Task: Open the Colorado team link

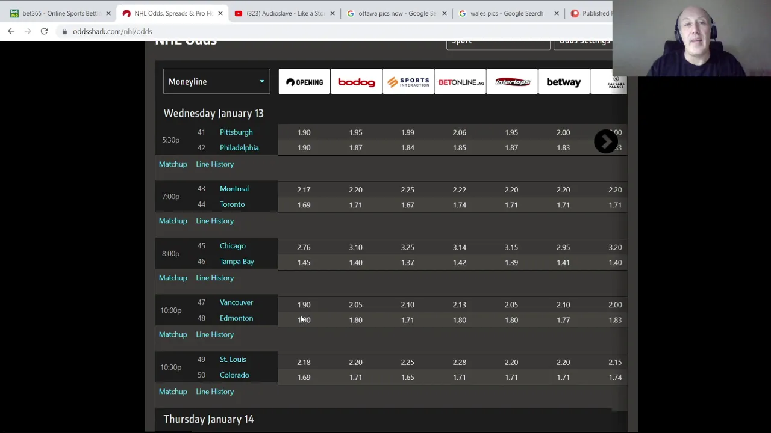Action: click(234, 375)
